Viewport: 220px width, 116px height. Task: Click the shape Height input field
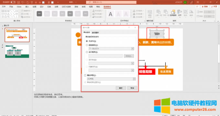[x=209, y=12]
